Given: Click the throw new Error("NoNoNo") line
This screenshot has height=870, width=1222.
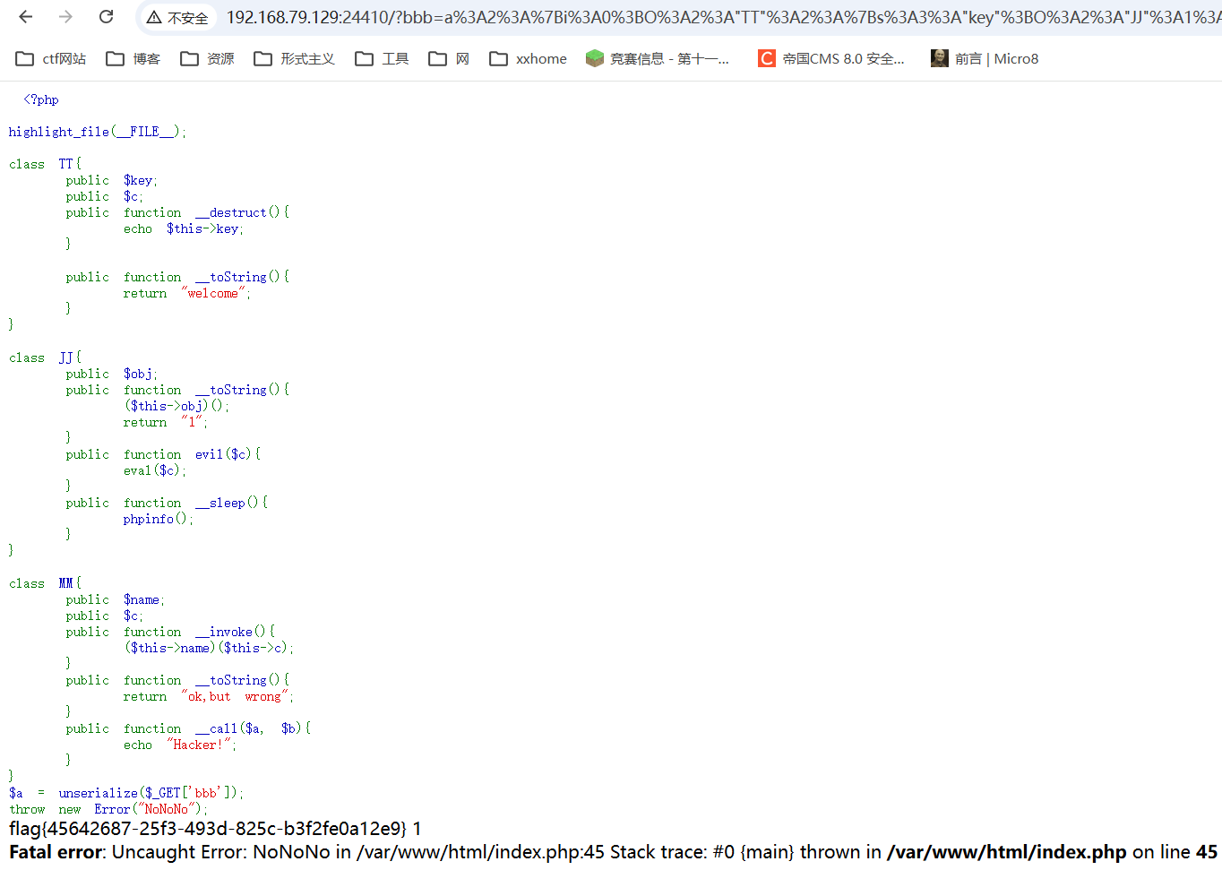Looking at the screenshot, I should point(108,809).
